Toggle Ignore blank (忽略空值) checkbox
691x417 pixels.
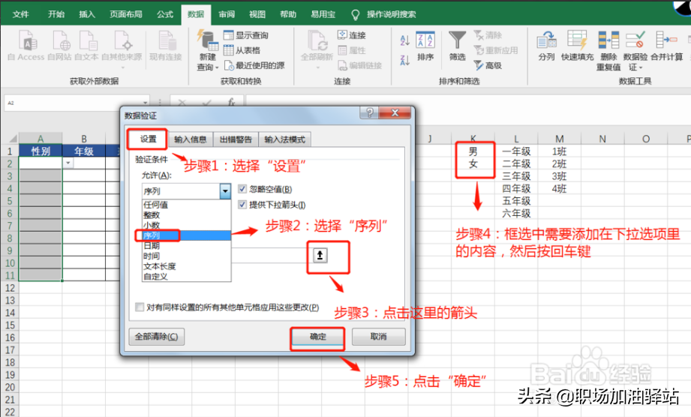[x=242, y=189]
